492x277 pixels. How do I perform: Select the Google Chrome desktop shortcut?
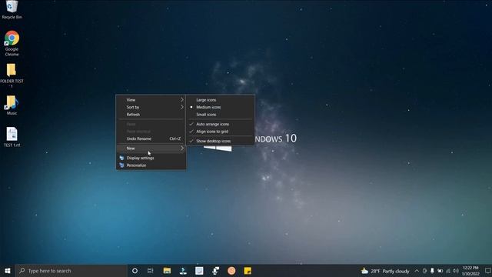click(12, 43)
